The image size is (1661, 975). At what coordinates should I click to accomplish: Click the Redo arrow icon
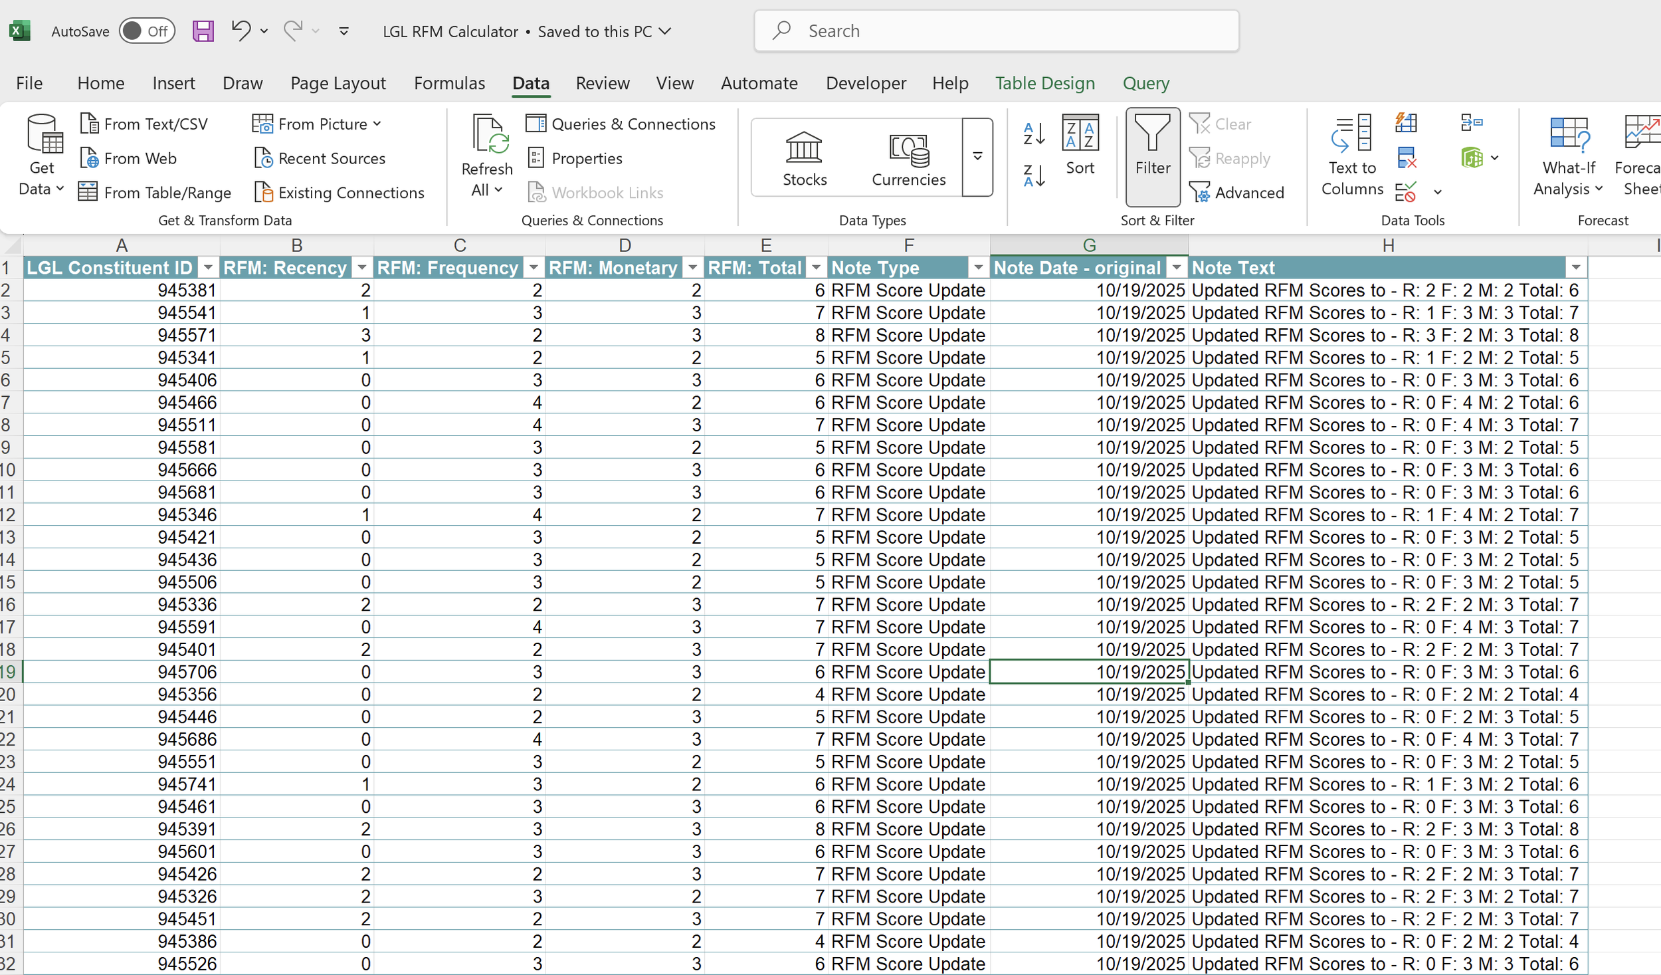click(293, 31)
